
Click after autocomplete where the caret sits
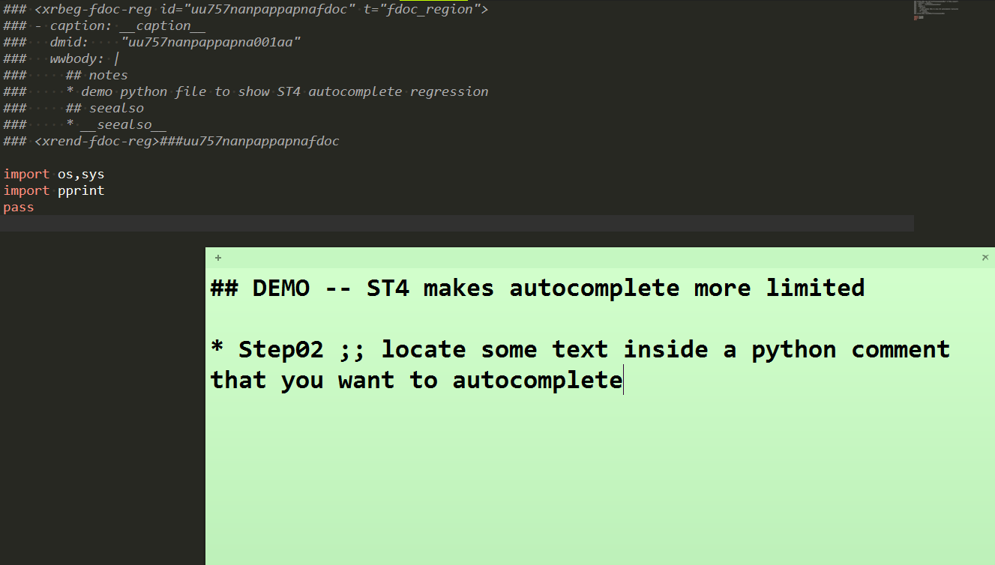623,380
